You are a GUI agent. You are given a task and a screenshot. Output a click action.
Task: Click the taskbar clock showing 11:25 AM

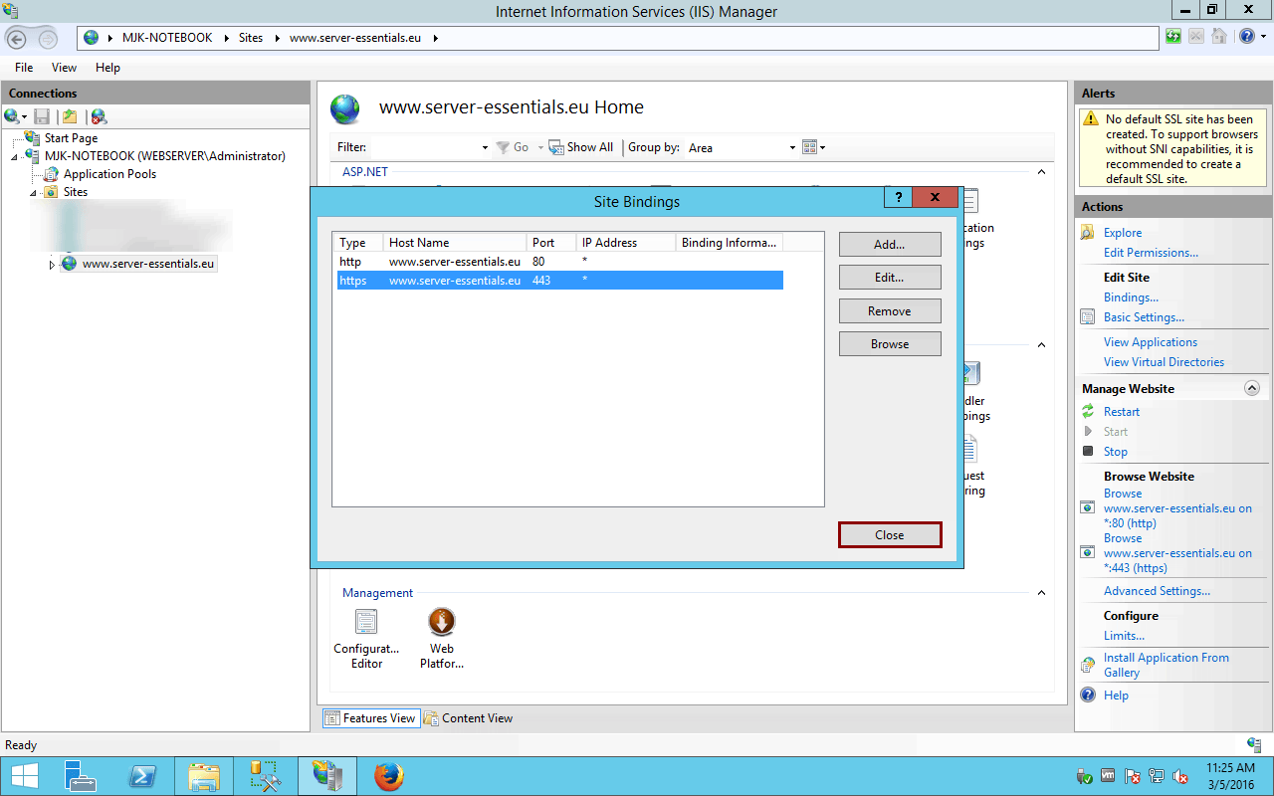tap(1229, 776)
